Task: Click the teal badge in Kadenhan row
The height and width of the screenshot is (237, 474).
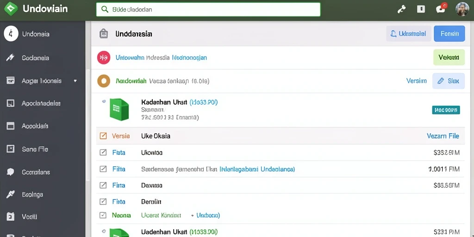Action: click(446, 110)
